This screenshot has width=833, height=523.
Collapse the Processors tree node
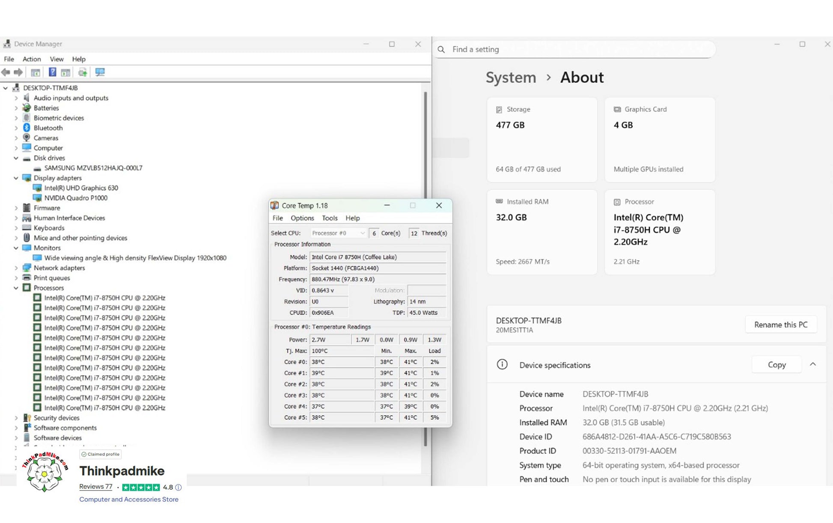16,288
